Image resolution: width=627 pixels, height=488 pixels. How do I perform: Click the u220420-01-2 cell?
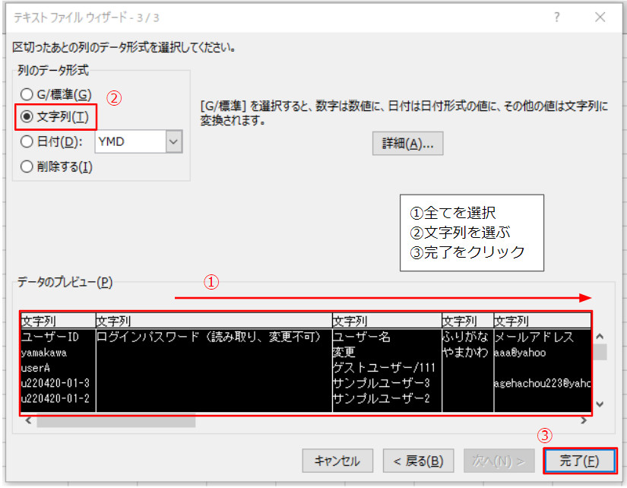55,398
